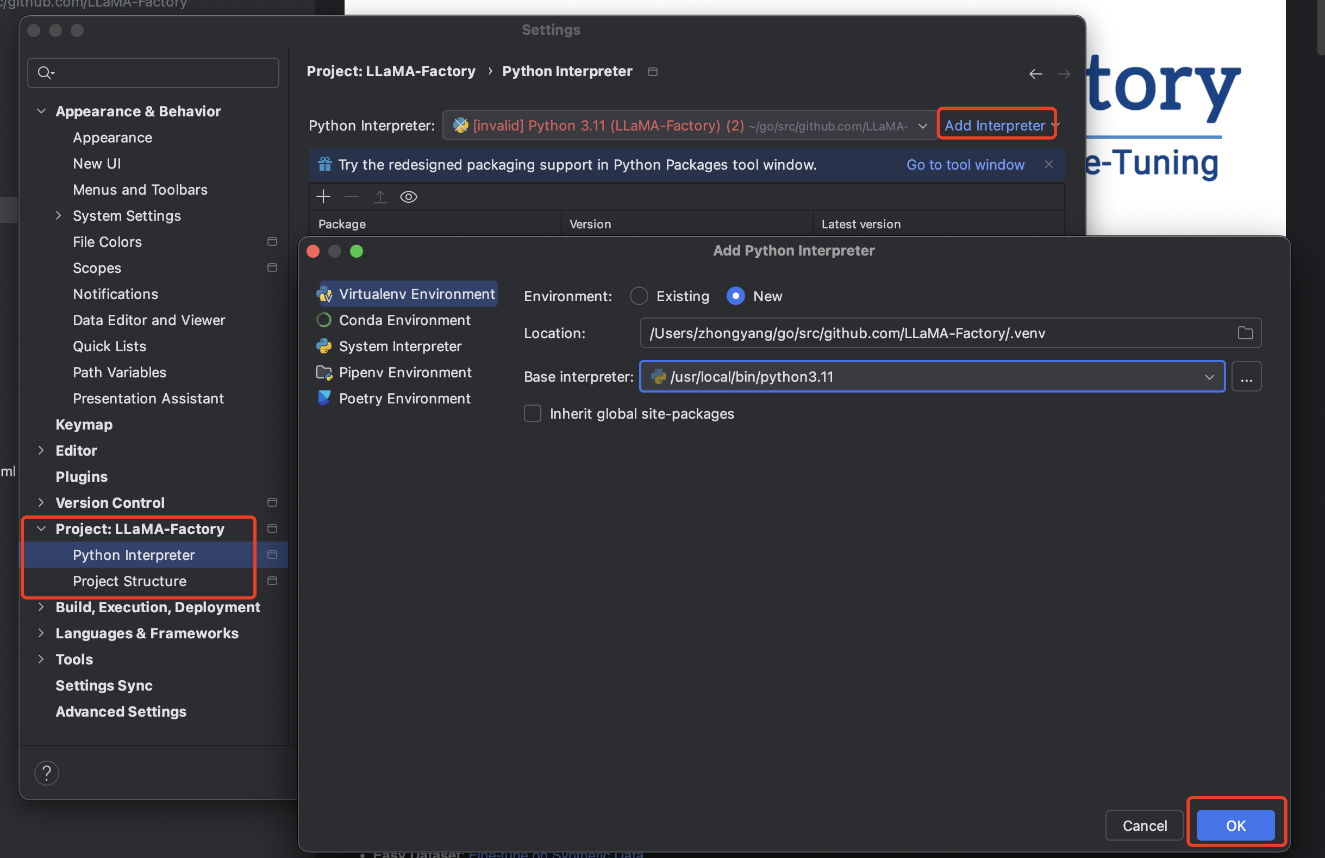Enable Inherit global site-packages
The image size is (1325, 858).
532,413
